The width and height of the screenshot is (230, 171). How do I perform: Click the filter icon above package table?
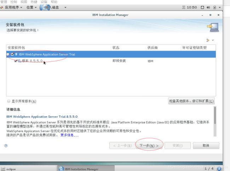click(208, 40)
